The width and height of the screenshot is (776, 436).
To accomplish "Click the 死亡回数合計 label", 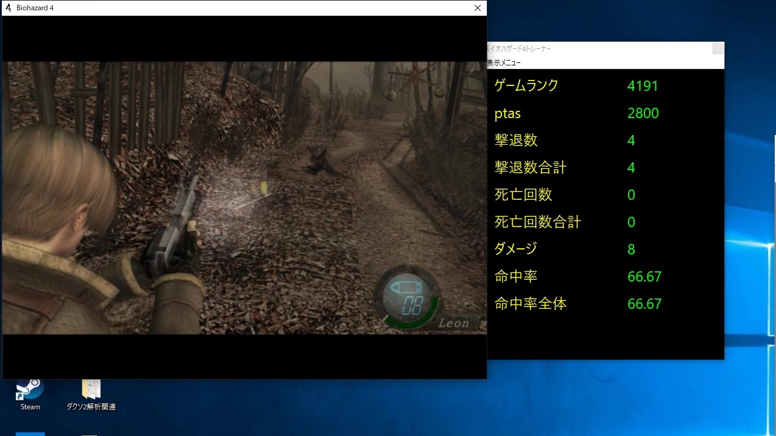I will tap(538, 222).
